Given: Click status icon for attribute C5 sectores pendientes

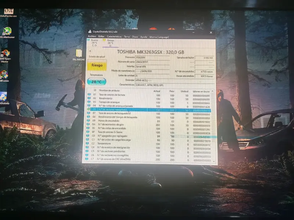Looking at the screenshot, I should [87, 151].
